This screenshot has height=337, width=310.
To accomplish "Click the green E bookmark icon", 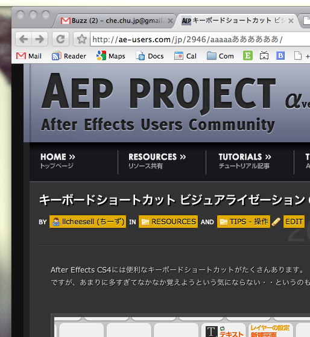I will (x=248, y=55).
